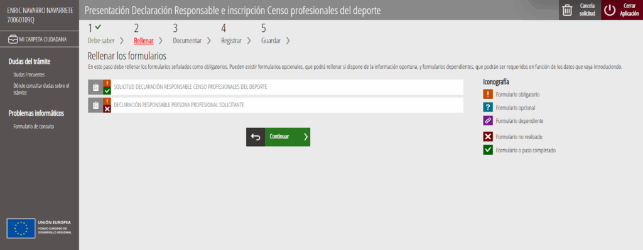Select step 3 Documentar
The image size is (643, 250).
click(x=187, y=41)
